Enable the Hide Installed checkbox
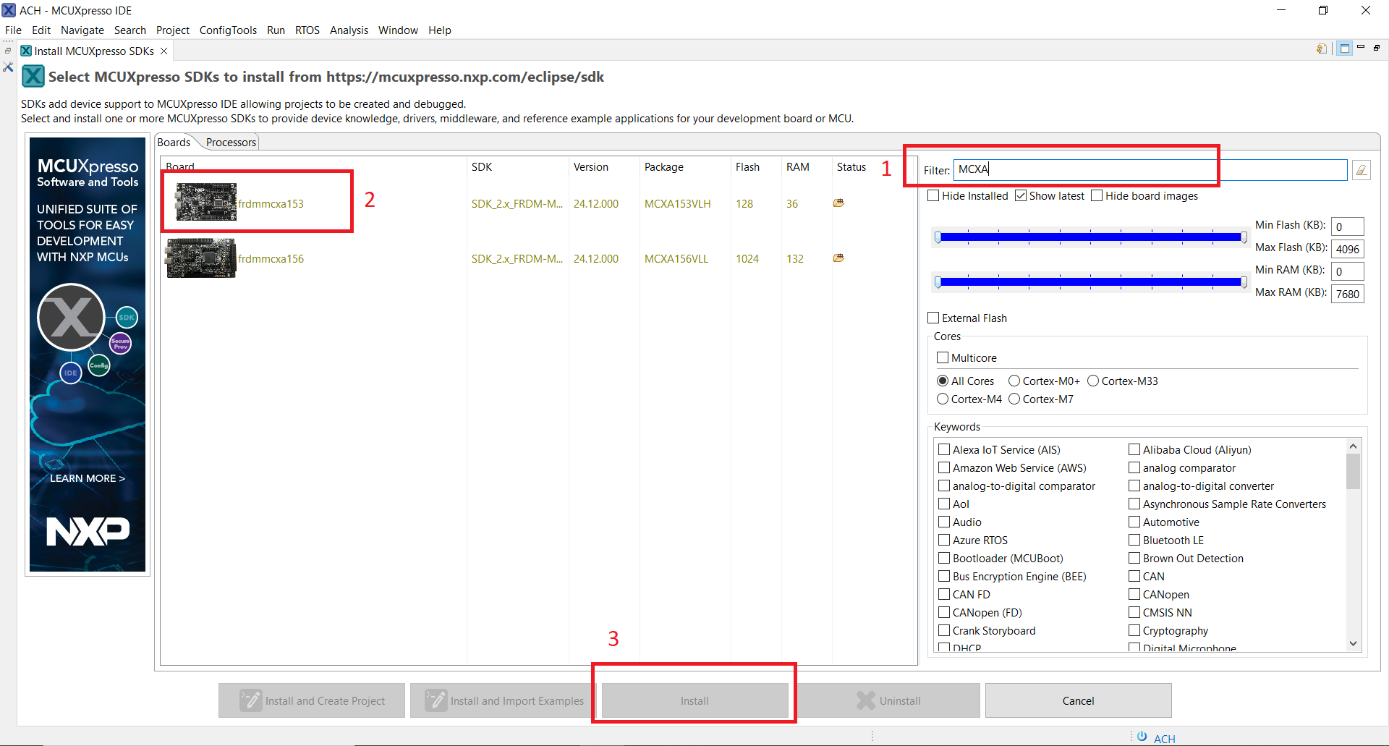 point(934,196)
